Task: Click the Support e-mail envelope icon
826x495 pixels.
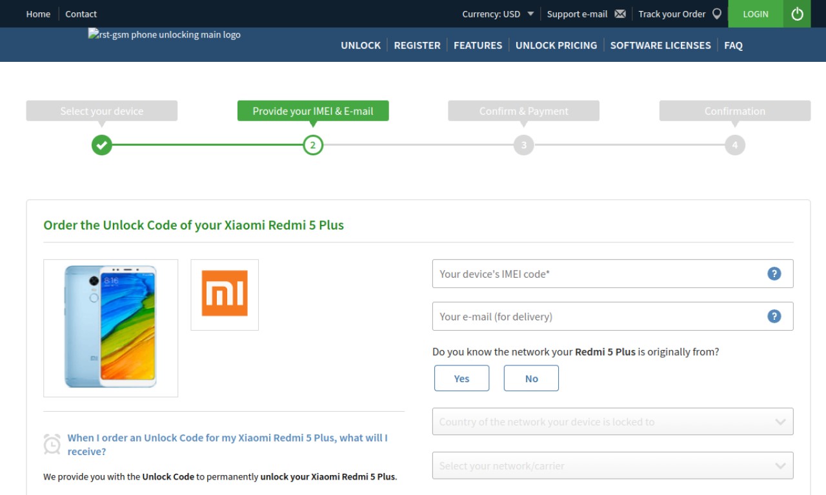Action: pos(620,14)
